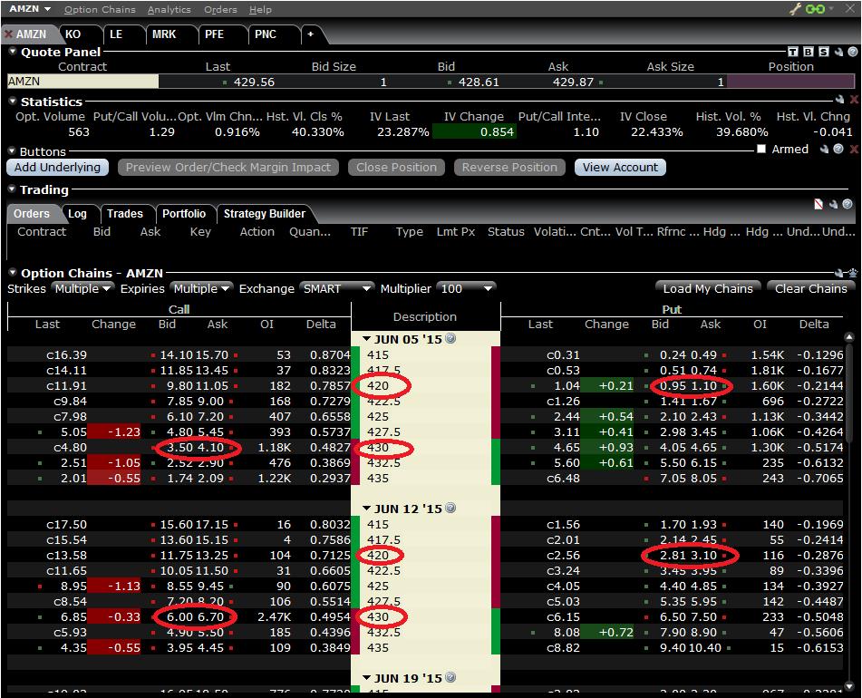This screenshot has width=862, height=698.
Task: Add a new ticker tab with plus
Action: tap(311, 34)
